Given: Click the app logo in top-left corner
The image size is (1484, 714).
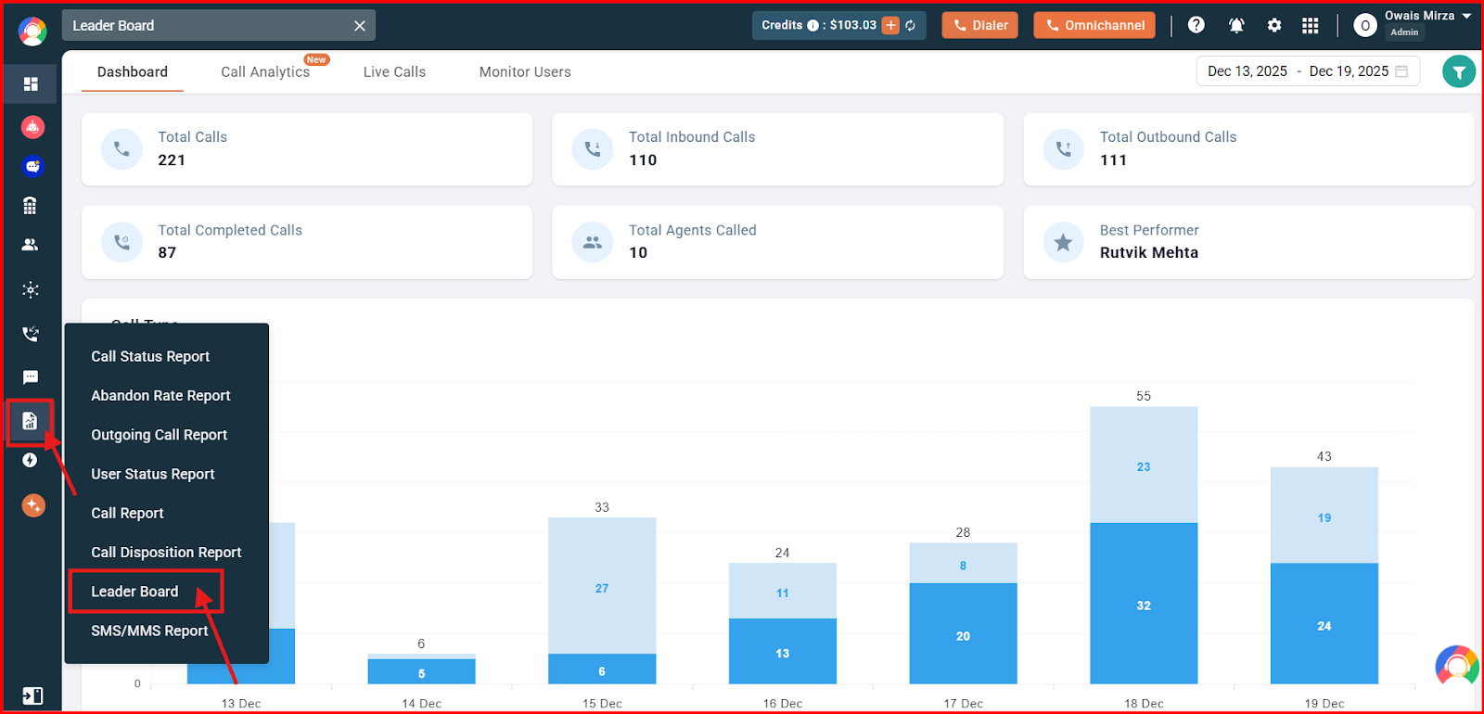Looking at the screenshot, I should (x=32, y=32).
